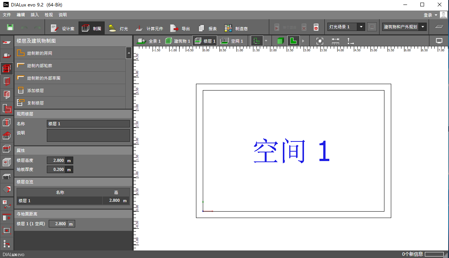Select the roof sidebar tool
This screenshot has height=258, width=449.
click(7, 135)
